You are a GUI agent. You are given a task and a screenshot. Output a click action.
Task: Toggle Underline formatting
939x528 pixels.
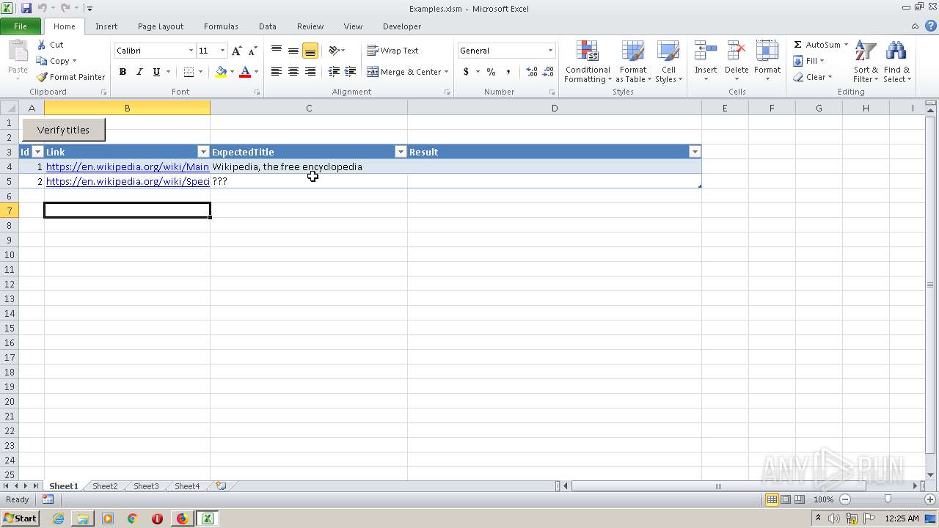156,72
